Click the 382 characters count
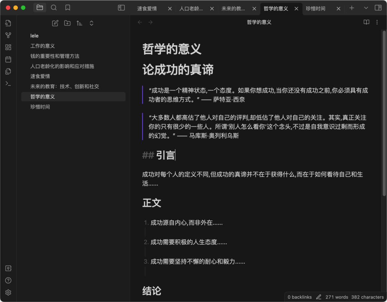 (367, 297)
